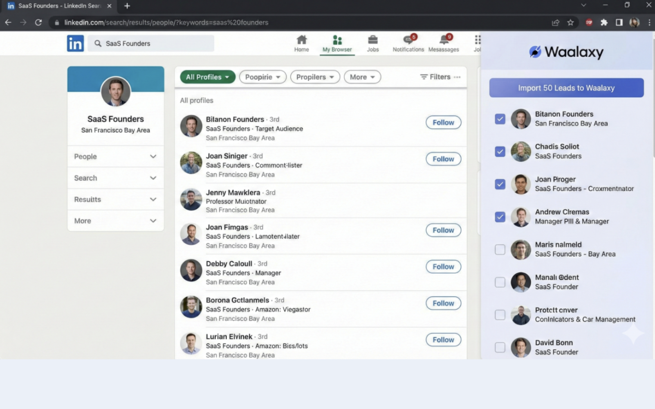Image resolution: width=655 pixels, height=409 pixels.
Task: Open the More filters dropdown
Action: click(362, 77)
